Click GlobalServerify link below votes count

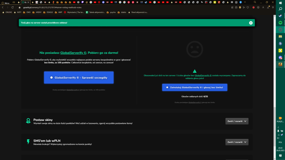tap(195, 103)
